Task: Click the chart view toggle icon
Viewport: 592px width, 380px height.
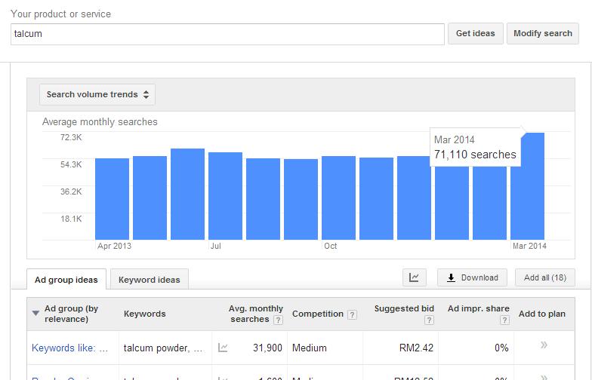Action: pyautogui.click(x=414, y=277)
